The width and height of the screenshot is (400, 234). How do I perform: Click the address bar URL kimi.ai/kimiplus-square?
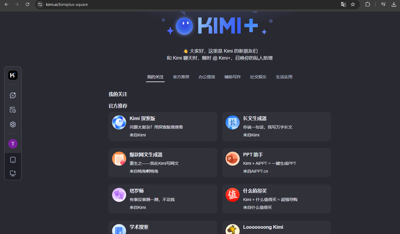pos(67,4)
